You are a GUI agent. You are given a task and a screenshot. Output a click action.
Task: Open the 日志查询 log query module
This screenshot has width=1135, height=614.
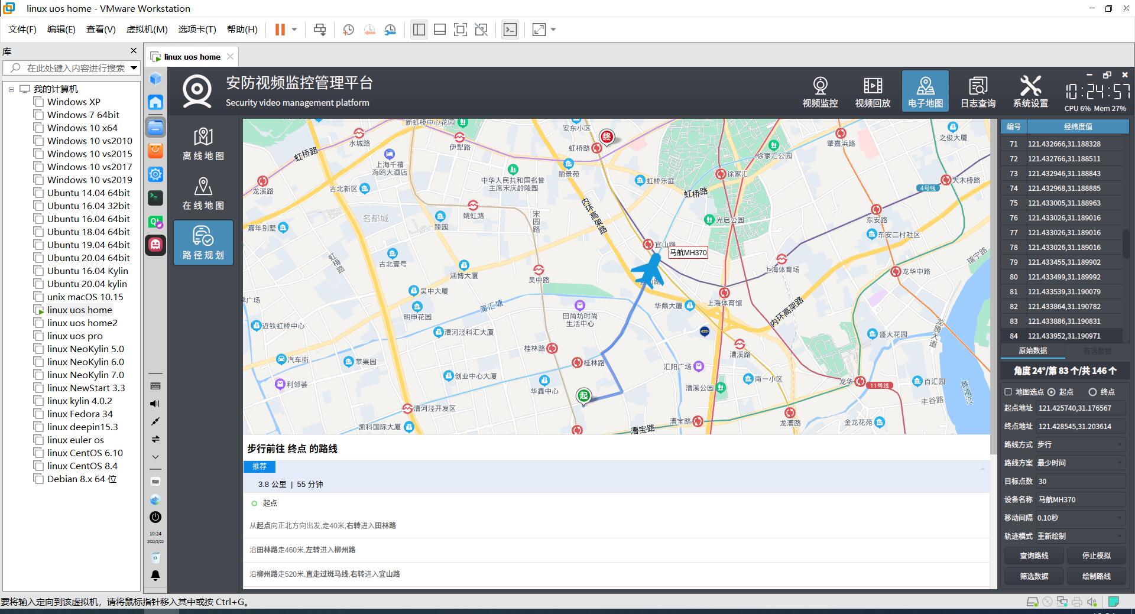pos(978,92)
